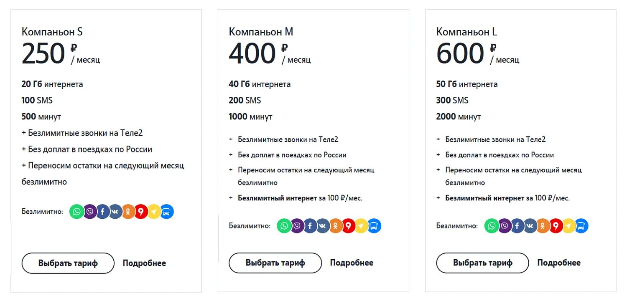Viewport: 627px width, 301px height.
Task: Choose the Компаньон M tariff button
Action: 275,263
